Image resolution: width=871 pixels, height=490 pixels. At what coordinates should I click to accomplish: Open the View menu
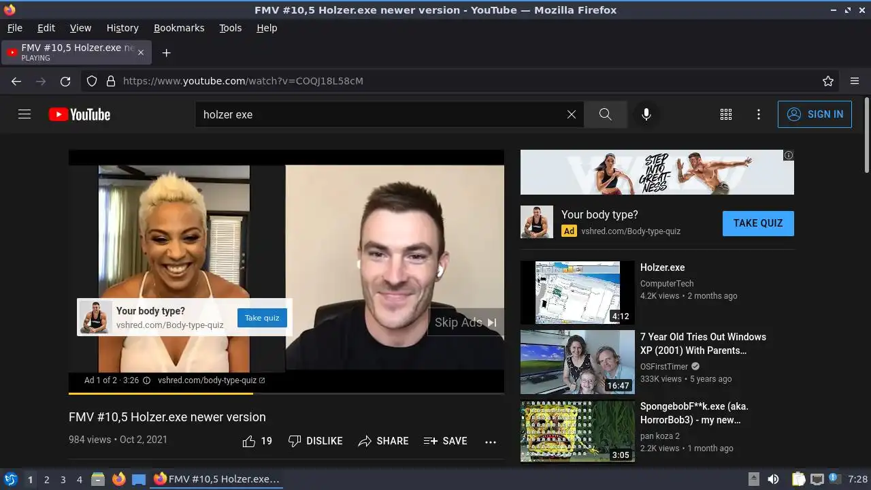pos(80,28)
